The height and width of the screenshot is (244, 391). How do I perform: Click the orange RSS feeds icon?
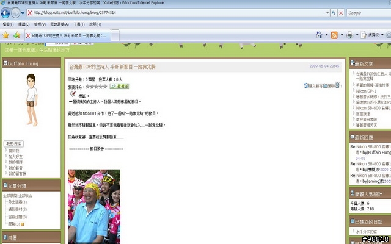pos(334,35)
